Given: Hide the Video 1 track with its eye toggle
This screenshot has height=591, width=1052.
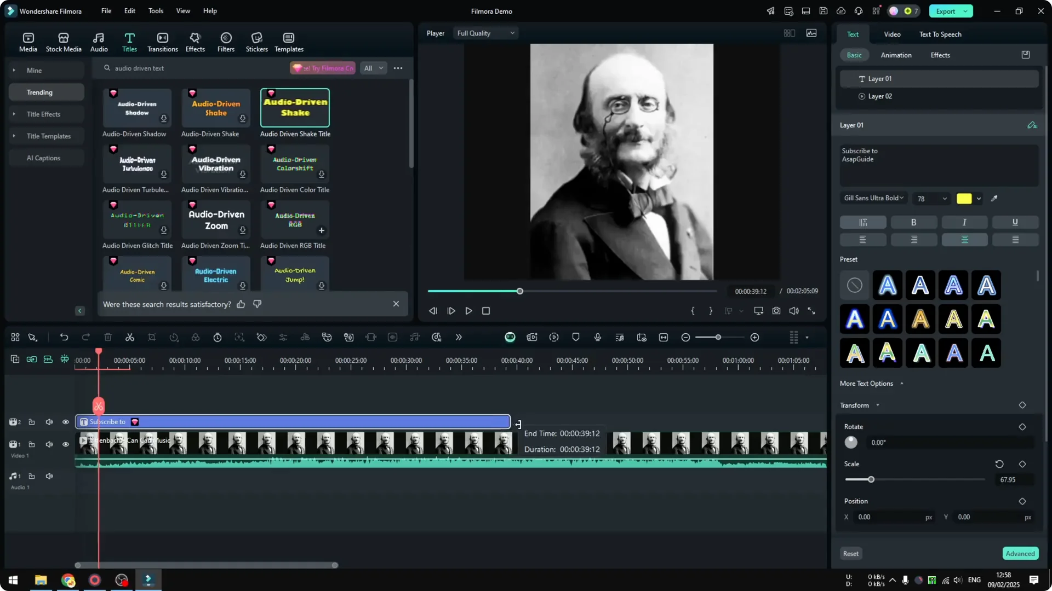Looking at the screenshot, I should (65, 444).
